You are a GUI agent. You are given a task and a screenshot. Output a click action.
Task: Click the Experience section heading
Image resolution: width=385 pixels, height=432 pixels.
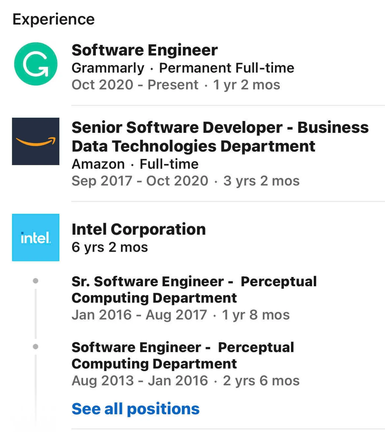pos(54,19)
